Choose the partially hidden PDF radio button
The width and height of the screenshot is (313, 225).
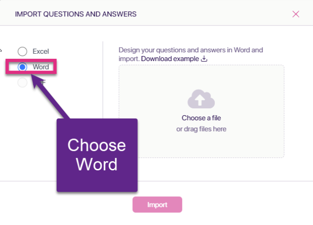click(x=22, y=82)
